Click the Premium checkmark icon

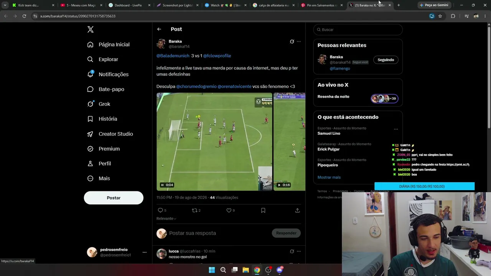click(90, 149)
